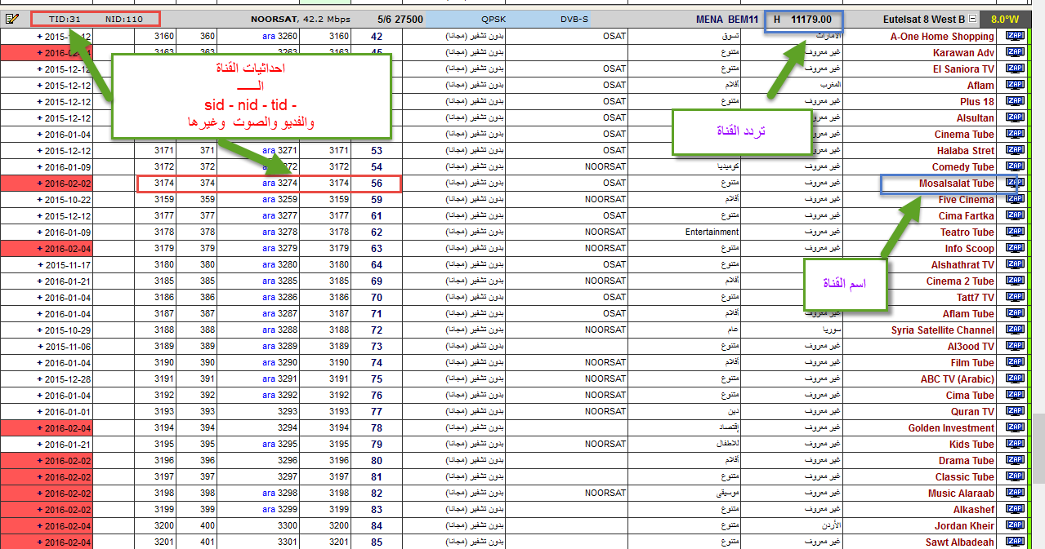
Task: Click the symbol rate value 27500
Action: pos(409,19)
